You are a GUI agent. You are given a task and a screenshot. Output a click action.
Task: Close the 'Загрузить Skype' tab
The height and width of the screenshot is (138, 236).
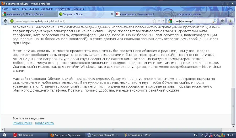tap(112, 14)
